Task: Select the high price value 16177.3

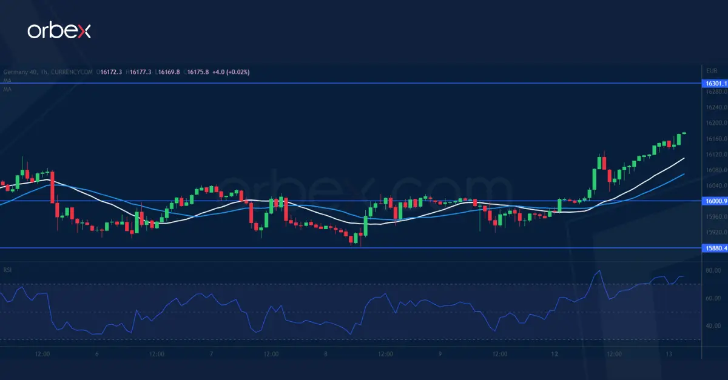Action: (x=140, y=72)
